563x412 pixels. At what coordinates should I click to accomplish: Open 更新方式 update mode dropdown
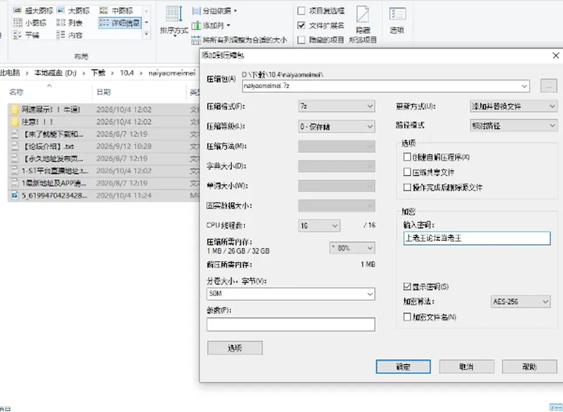[x=514, y=106]
